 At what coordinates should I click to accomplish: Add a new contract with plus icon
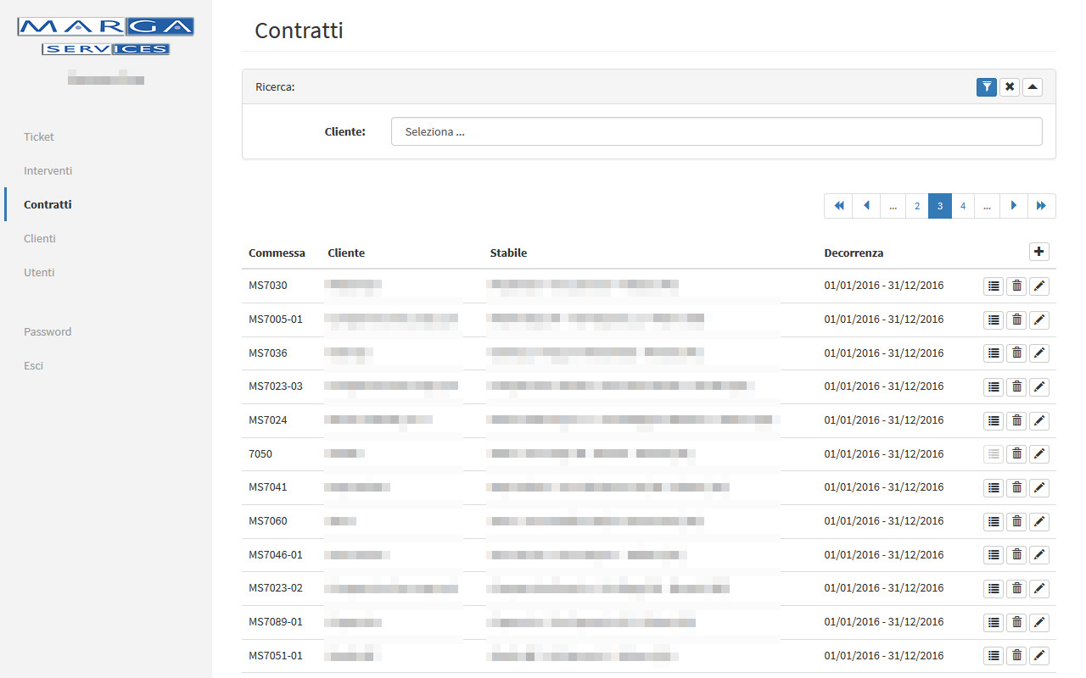click(x=1039, y=252)
